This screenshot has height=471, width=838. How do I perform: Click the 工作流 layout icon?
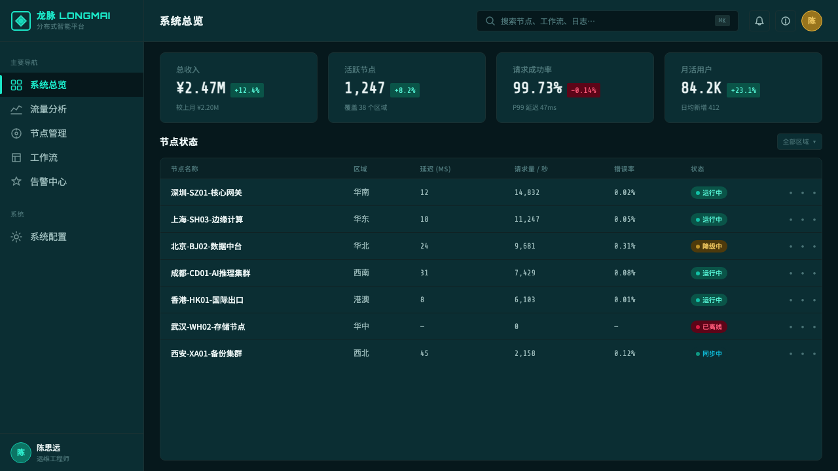point(16,158)
